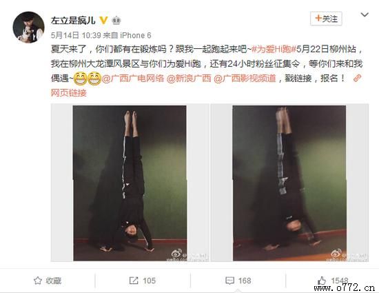Follow the user with +关注 button

326,19
